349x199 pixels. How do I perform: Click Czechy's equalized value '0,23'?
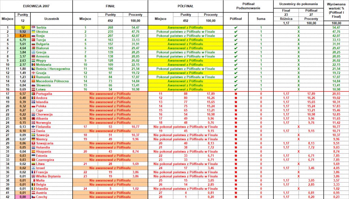point(336,197)
